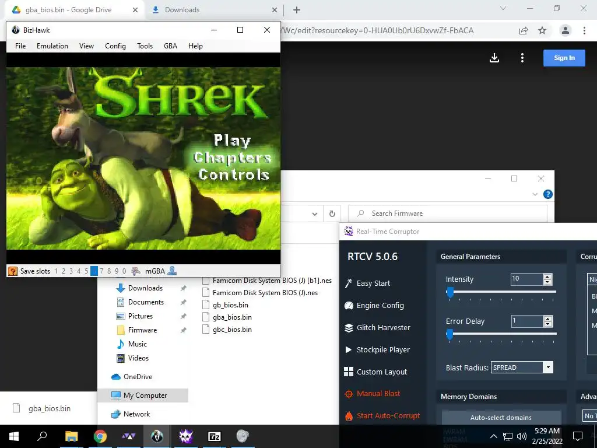
Task: Click the Sign in button
Action: pos(564,58)
